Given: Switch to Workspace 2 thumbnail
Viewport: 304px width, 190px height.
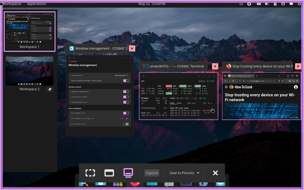Looking at the screenshot, I should click(29, 71).
